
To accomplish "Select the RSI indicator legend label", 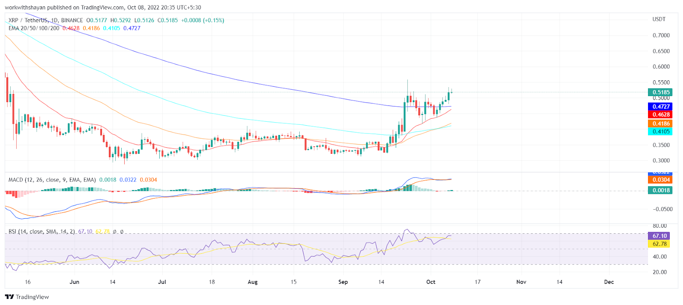I will click(41, 232).
